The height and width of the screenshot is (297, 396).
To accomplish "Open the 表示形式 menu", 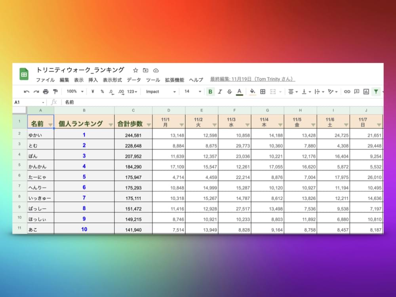I will point(112,80).
